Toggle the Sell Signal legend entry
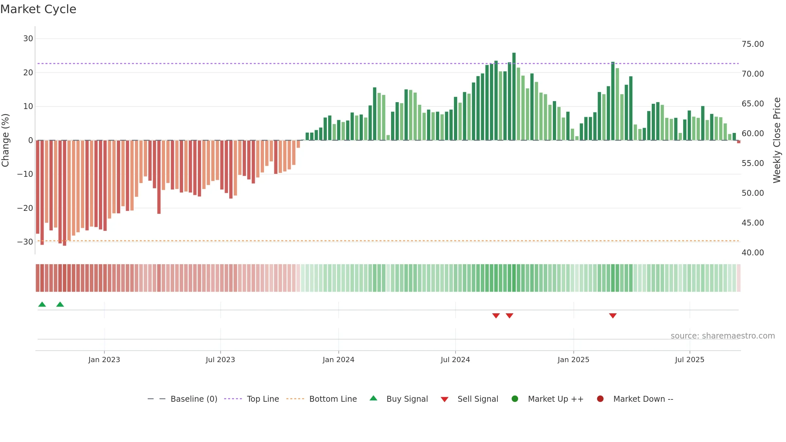786x442 pixels. pos(469,399)
